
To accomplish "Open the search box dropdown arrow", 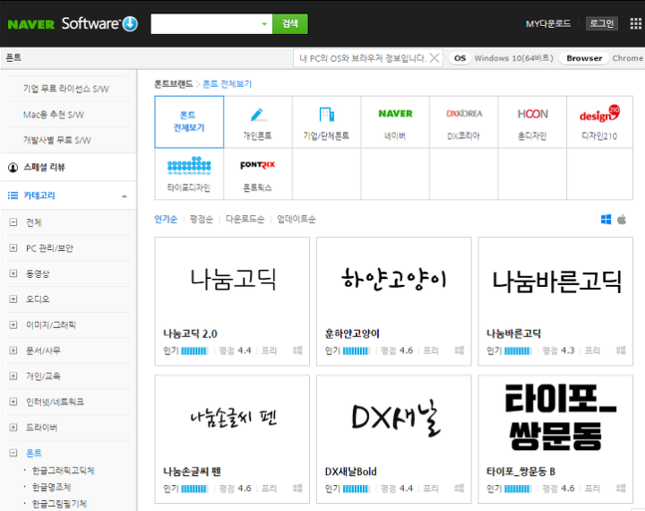I will [264, 24].
